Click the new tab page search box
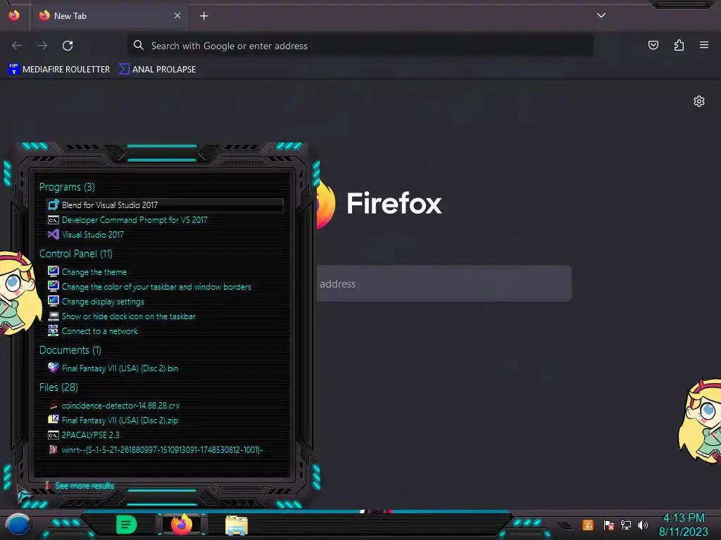 pyautogui.click(x=444, y=283)
